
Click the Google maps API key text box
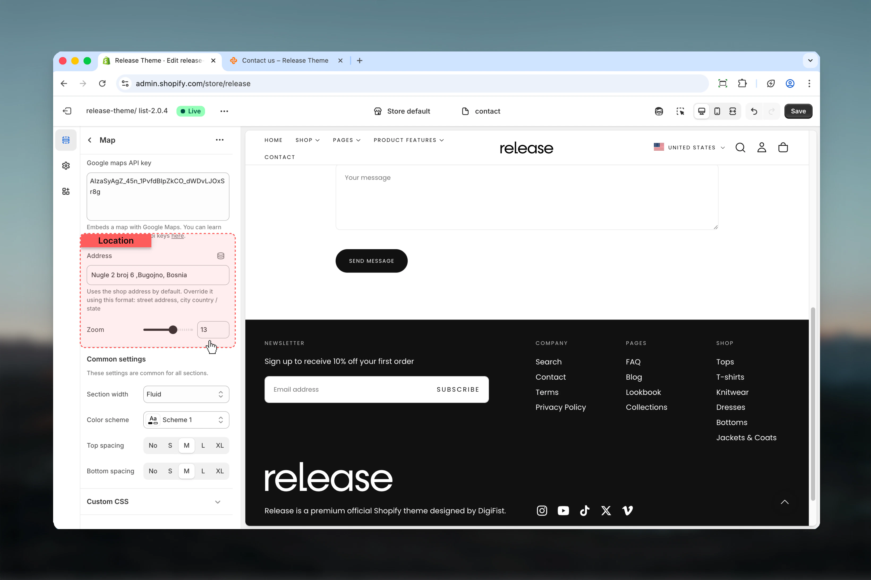(x=158, y=197)
